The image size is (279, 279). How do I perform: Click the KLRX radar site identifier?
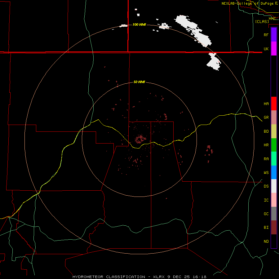pos(160,277)
